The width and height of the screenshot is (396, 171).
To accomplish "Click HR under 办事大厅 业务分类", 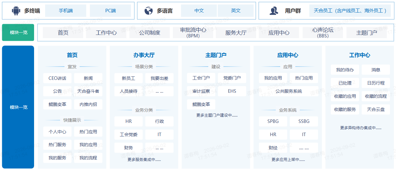I will pos(128,121).
